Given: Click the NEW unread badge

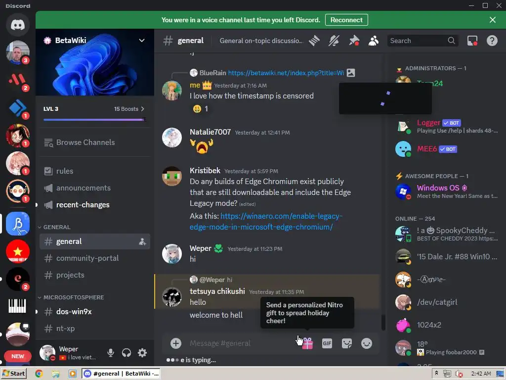Looking at the screenshot, I should pyautogui.click(x=18, y=356).
